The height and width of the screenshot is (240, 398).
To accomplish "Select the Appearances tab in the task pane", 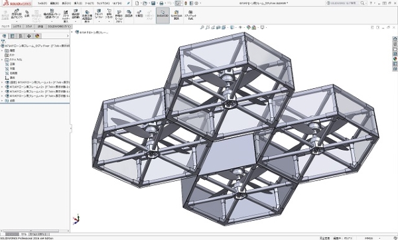I will click(x=395, y=59).
